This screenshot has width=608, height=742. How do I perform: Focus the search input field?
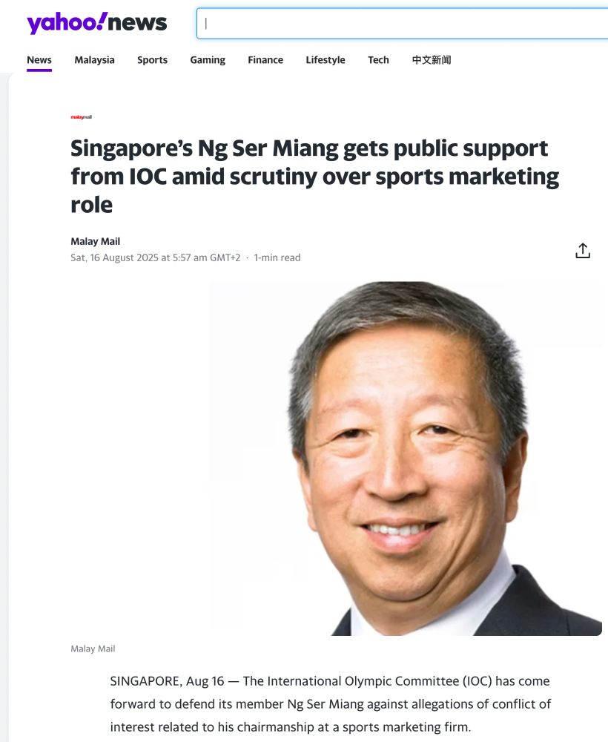403,23
